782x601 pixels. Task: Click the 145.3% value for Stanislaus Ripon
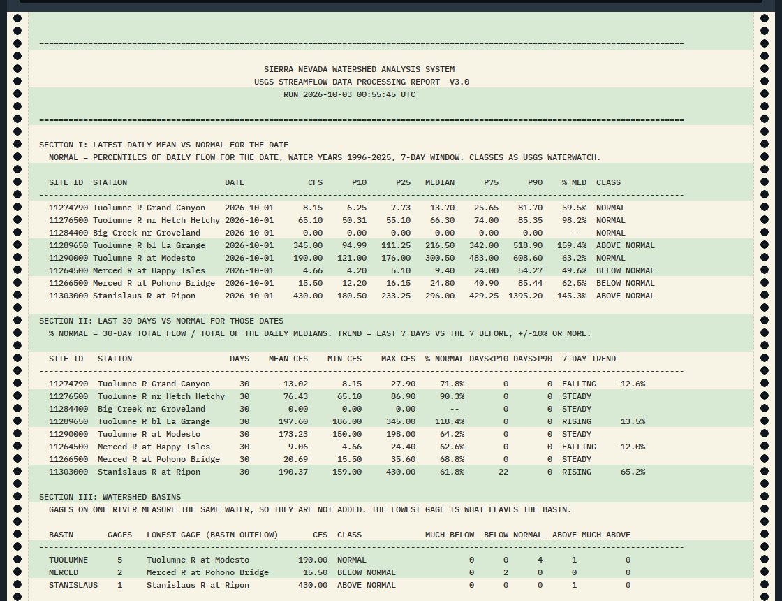[x=572, y=296]
